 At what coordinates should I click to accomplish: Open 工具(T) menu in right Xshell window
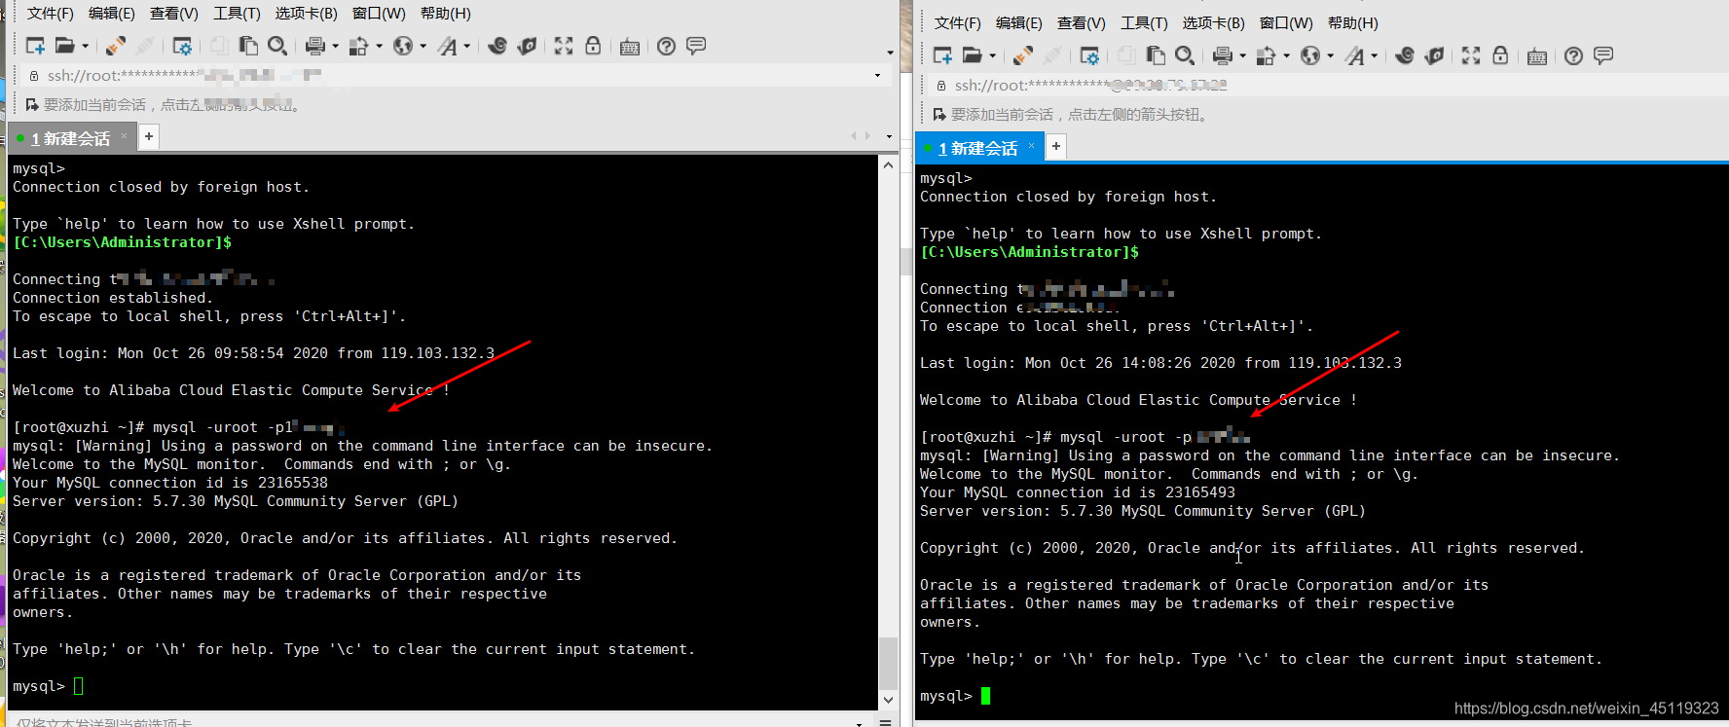click(x=1144, y=23)
